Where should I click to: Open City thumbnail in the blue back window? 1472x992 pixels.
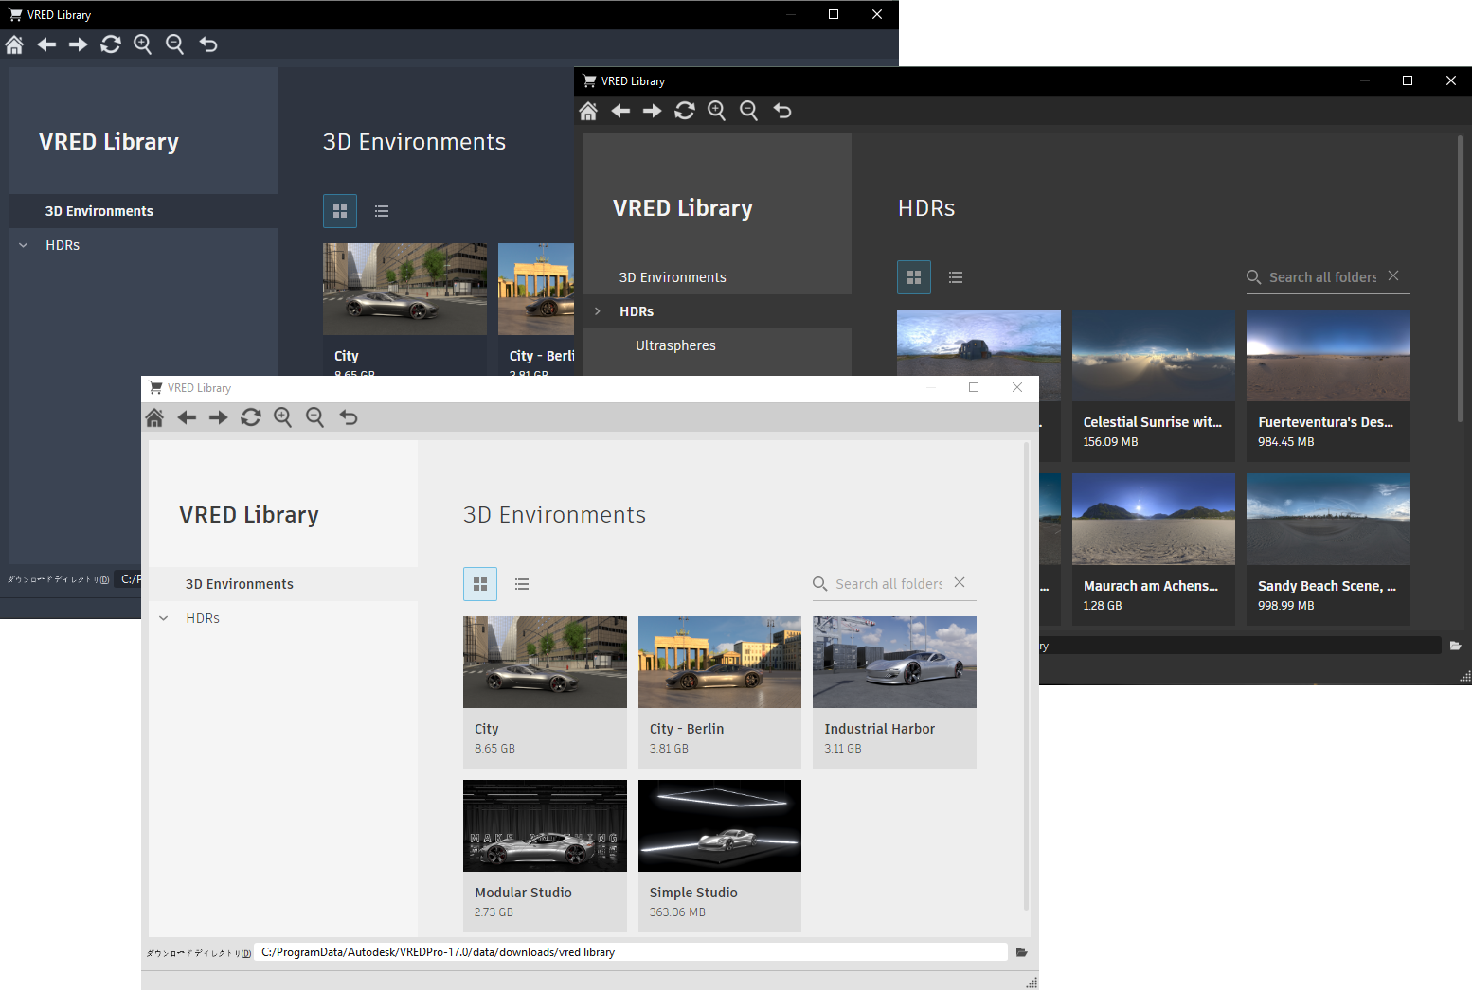pos(404,289)
